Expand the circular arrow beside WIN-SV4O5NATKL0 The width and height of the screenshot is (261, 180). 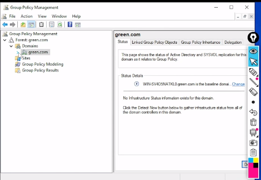pos(137,84)
